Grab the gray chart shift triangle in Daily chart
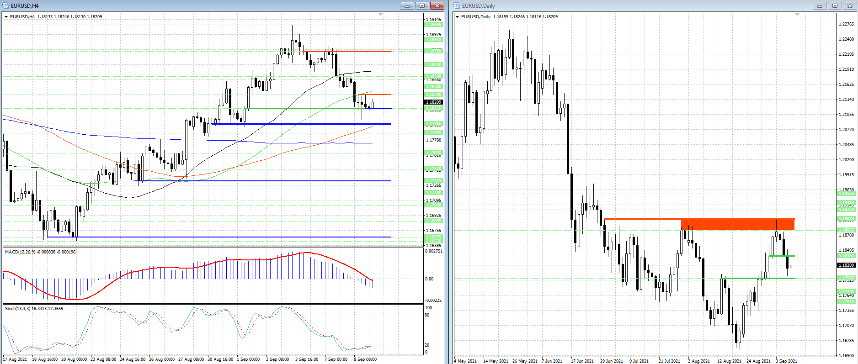Screen dimensions: 858x364 tap(797, 15)
